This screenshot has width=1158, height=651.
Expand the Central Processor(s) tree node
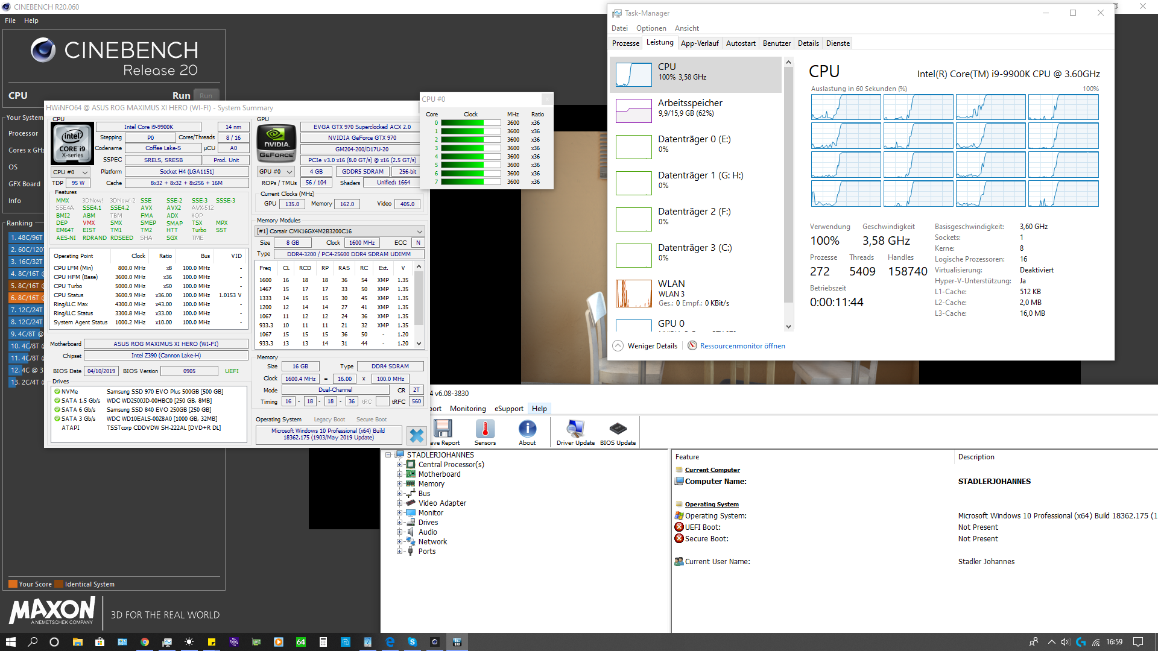tap(399, 465)
